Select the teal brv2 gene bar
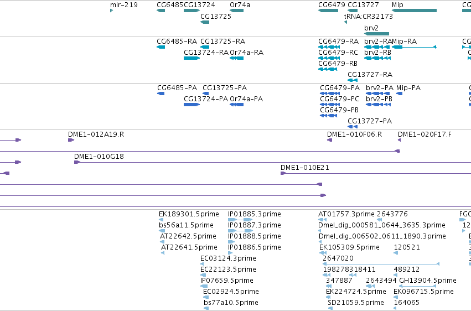The height and width of the screenshot is (311, 471). click(376, 34)
